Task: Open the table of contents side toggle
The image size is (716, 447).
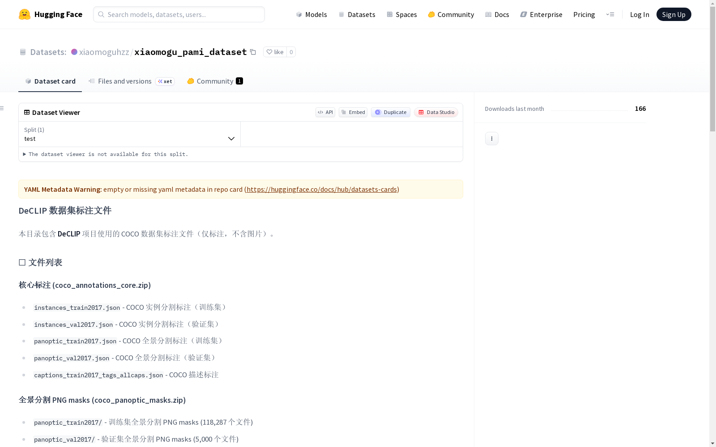Action: coord(2,108)
